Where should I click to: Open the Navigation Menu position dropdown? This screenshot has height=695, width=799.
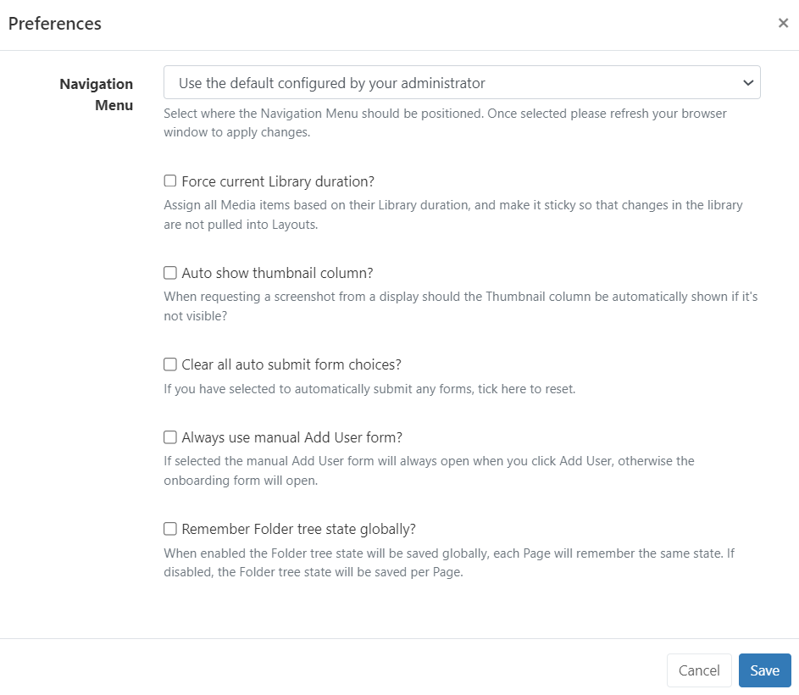(461, 83)
